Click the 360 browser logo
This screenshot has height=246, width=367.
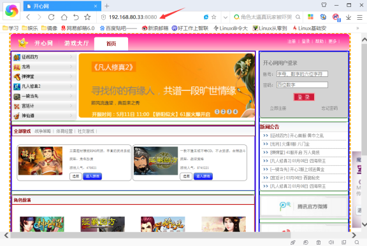pyautogui.click(x=11, y=10)
